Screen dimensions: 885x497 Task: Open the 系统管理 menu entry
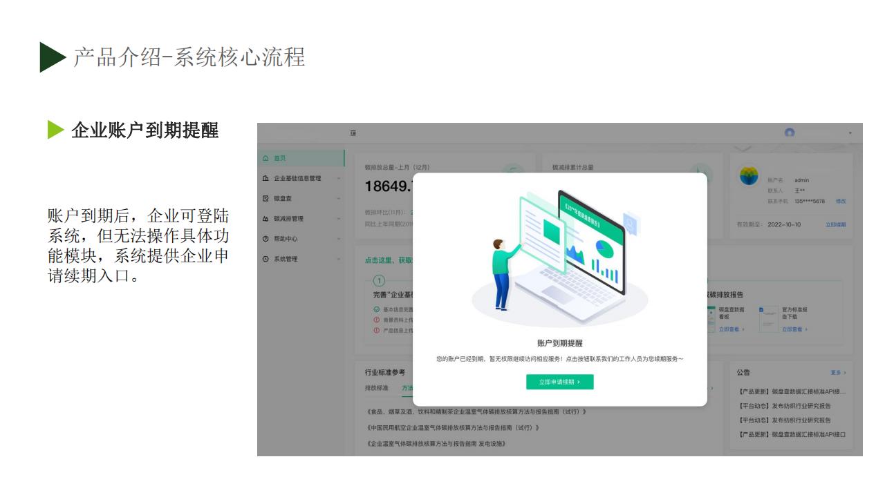coord(286,259)
